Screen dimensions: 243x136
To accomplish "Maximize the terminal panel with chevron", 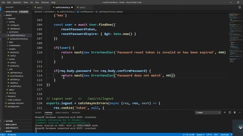I will (x=240, y=113).
